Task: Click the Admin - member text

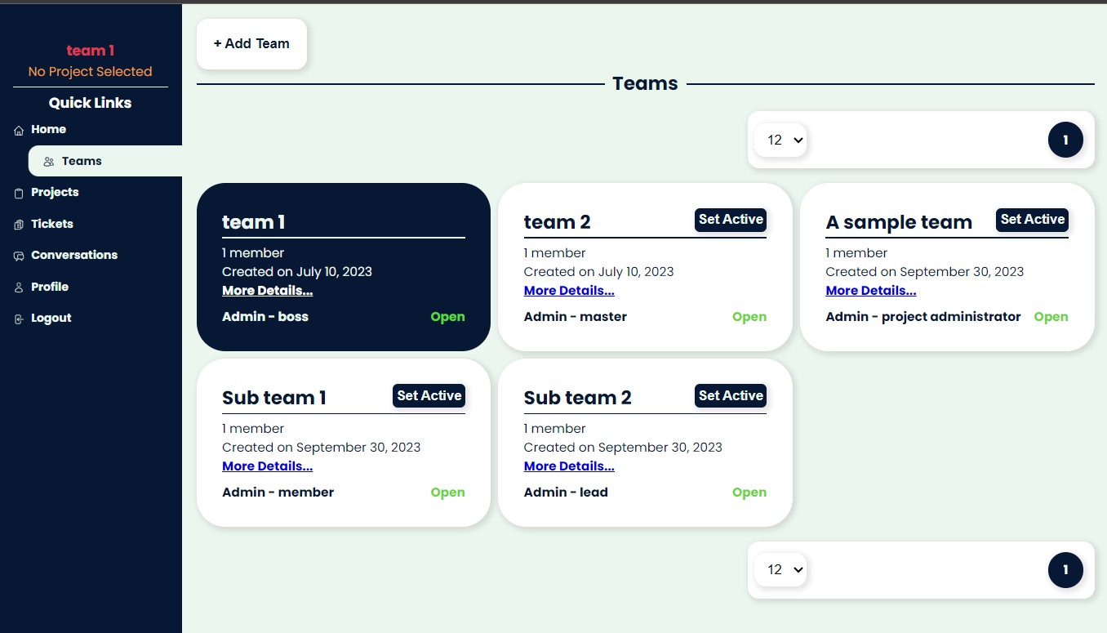Action: [x=278, y=493]
